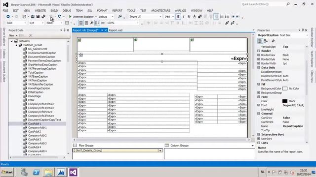The height and width of the screenshot is (177, 316).
Task: Open the REPORT menu
Action: pos(118,10)
